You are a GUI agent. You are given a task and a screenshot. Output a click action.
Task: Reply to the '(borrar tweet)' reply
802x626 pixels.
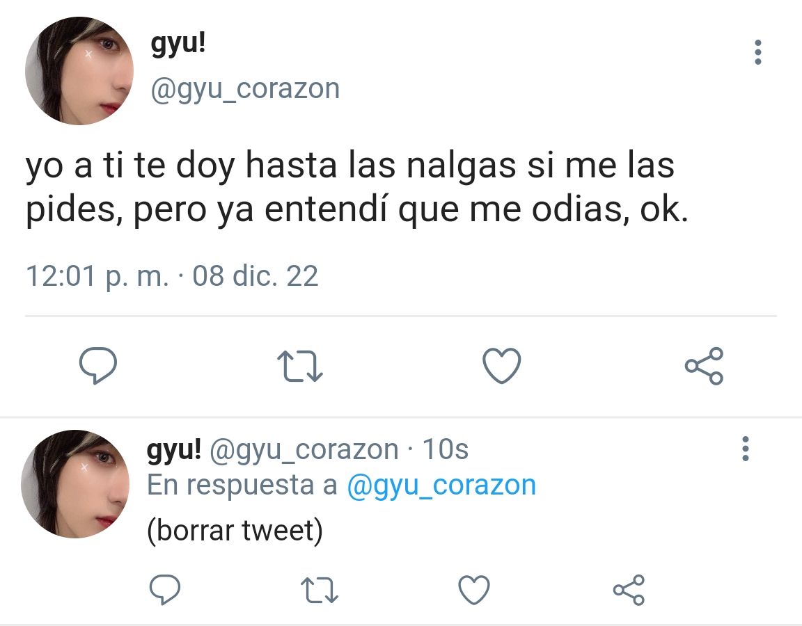(165, 590)
